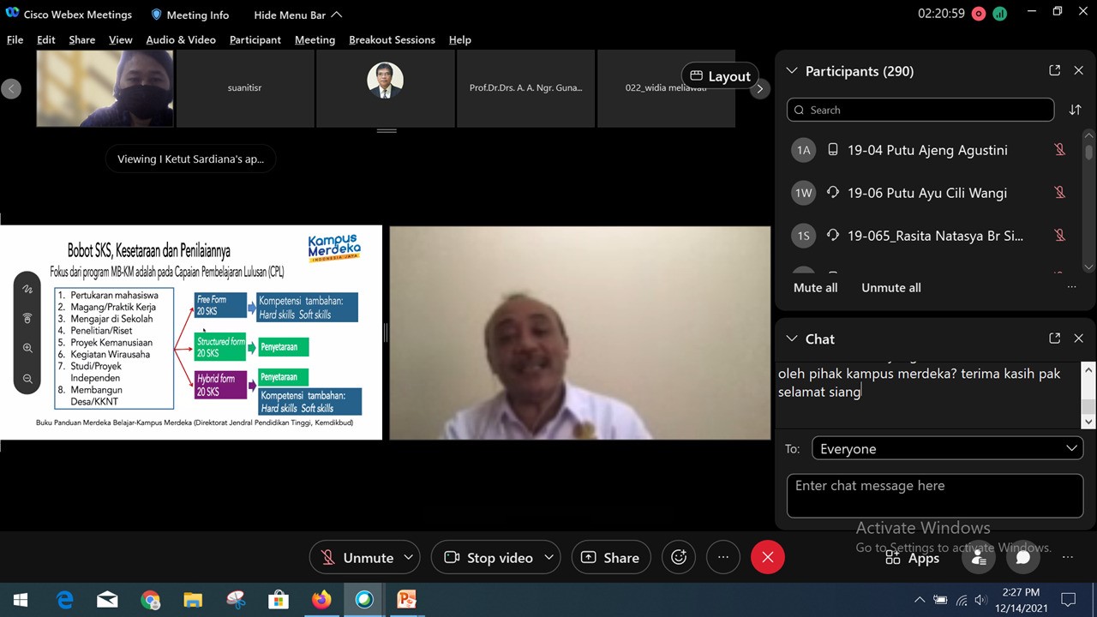Click the Layout button

pyautogui.click(x=720, y=76)
